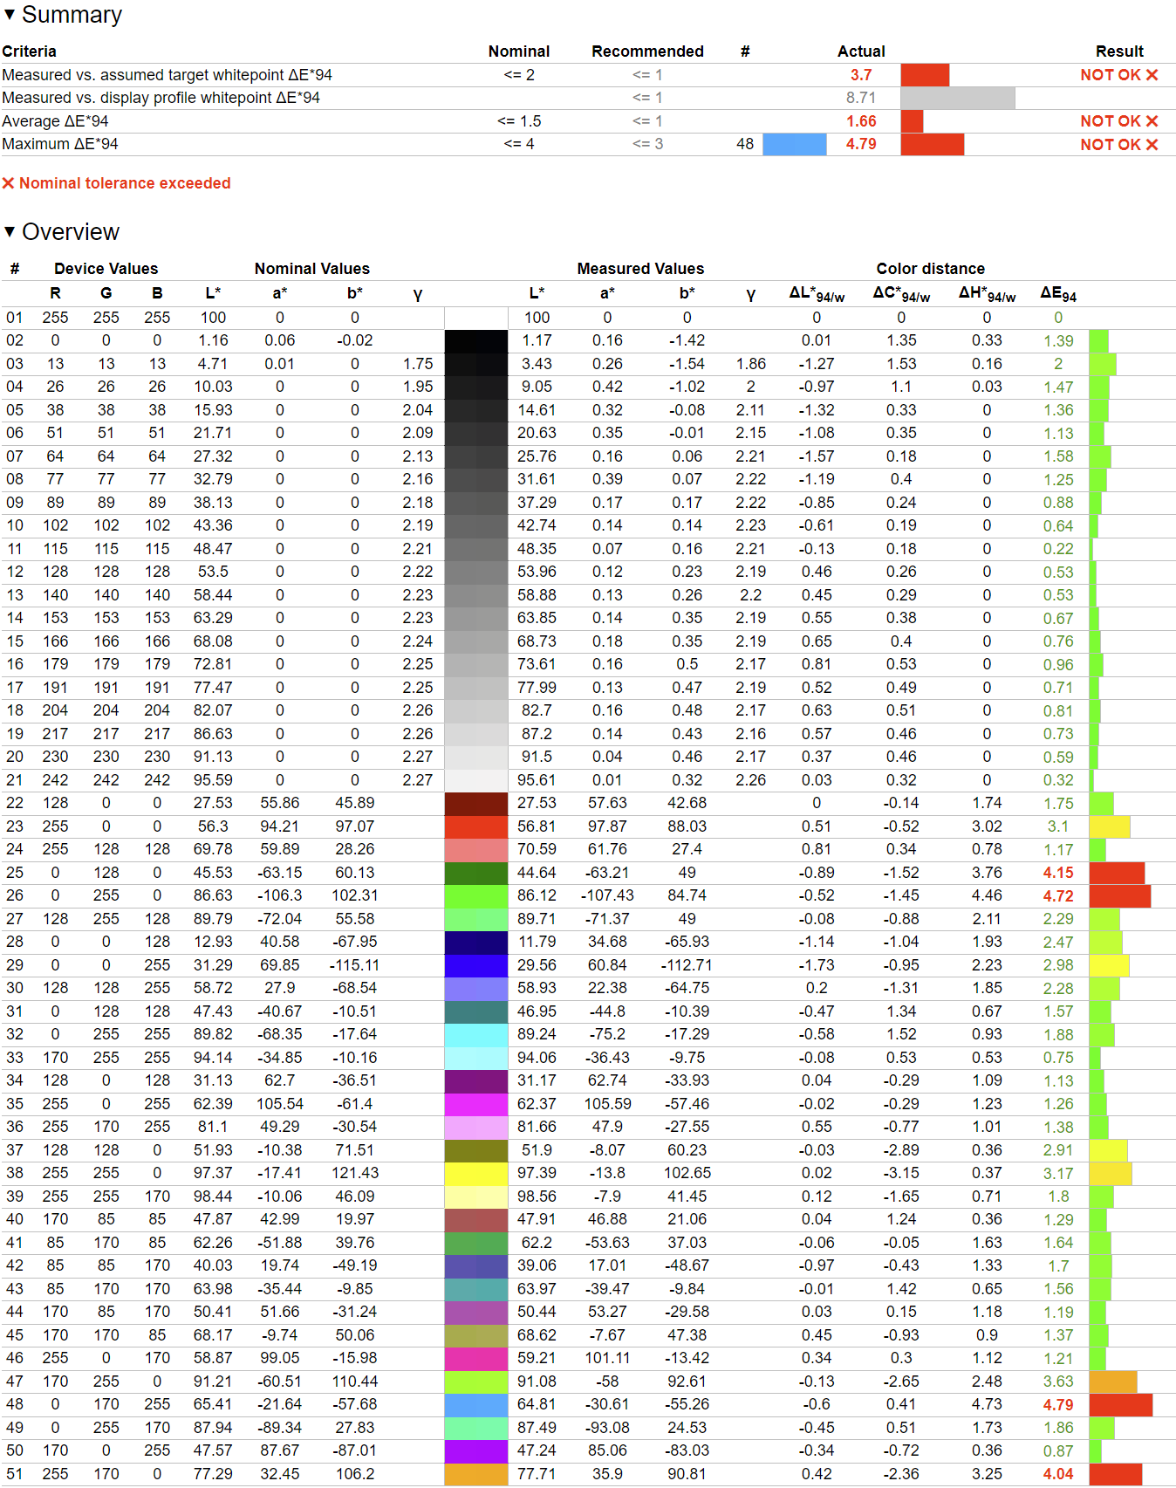This screenshot has width=1176, height=1488.
Task: Click the white swatch for patch 01
Action: (x=475, y=318)
